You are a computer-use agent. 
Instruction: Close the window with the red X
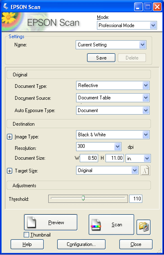pyautogui.click(x=157, y=7)
